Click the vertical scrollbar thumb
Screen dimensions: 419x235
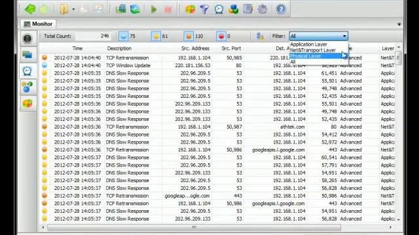[x=399, y=57]
